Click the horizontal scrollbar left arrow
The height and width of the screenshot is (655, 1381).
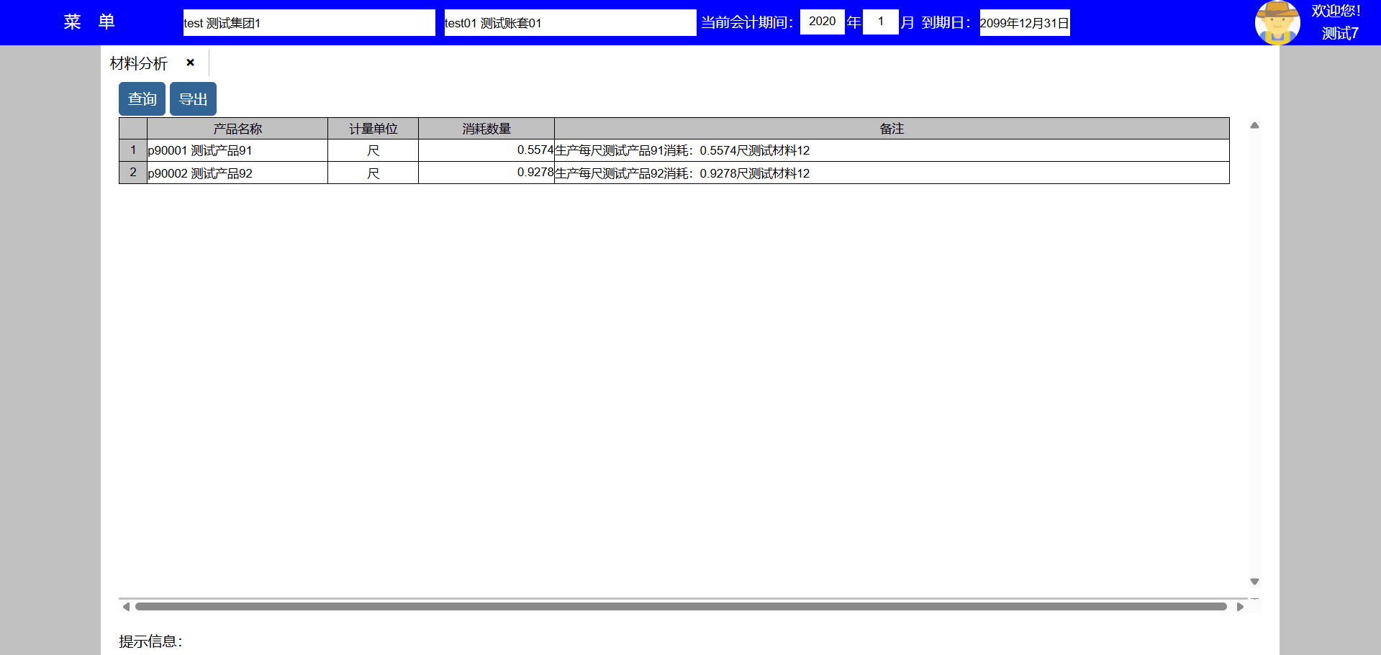coord(126,607)
